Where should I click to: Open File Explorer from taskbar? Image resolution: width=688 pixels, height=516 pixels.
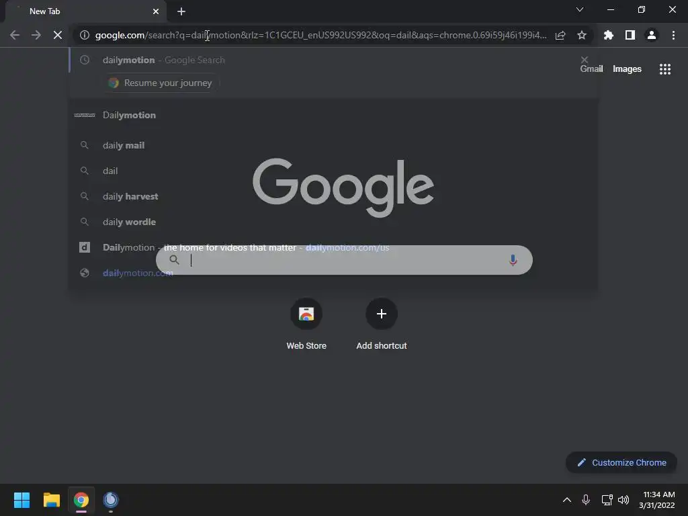click(51, 500)
